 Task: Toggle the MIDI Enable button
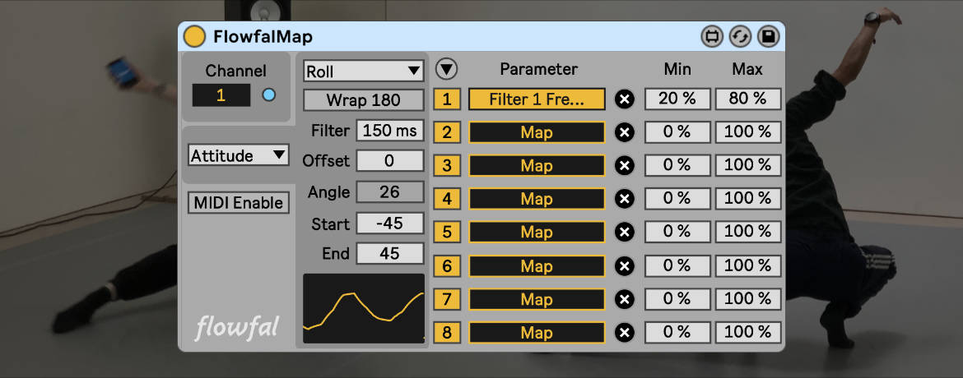click(239, 203)
